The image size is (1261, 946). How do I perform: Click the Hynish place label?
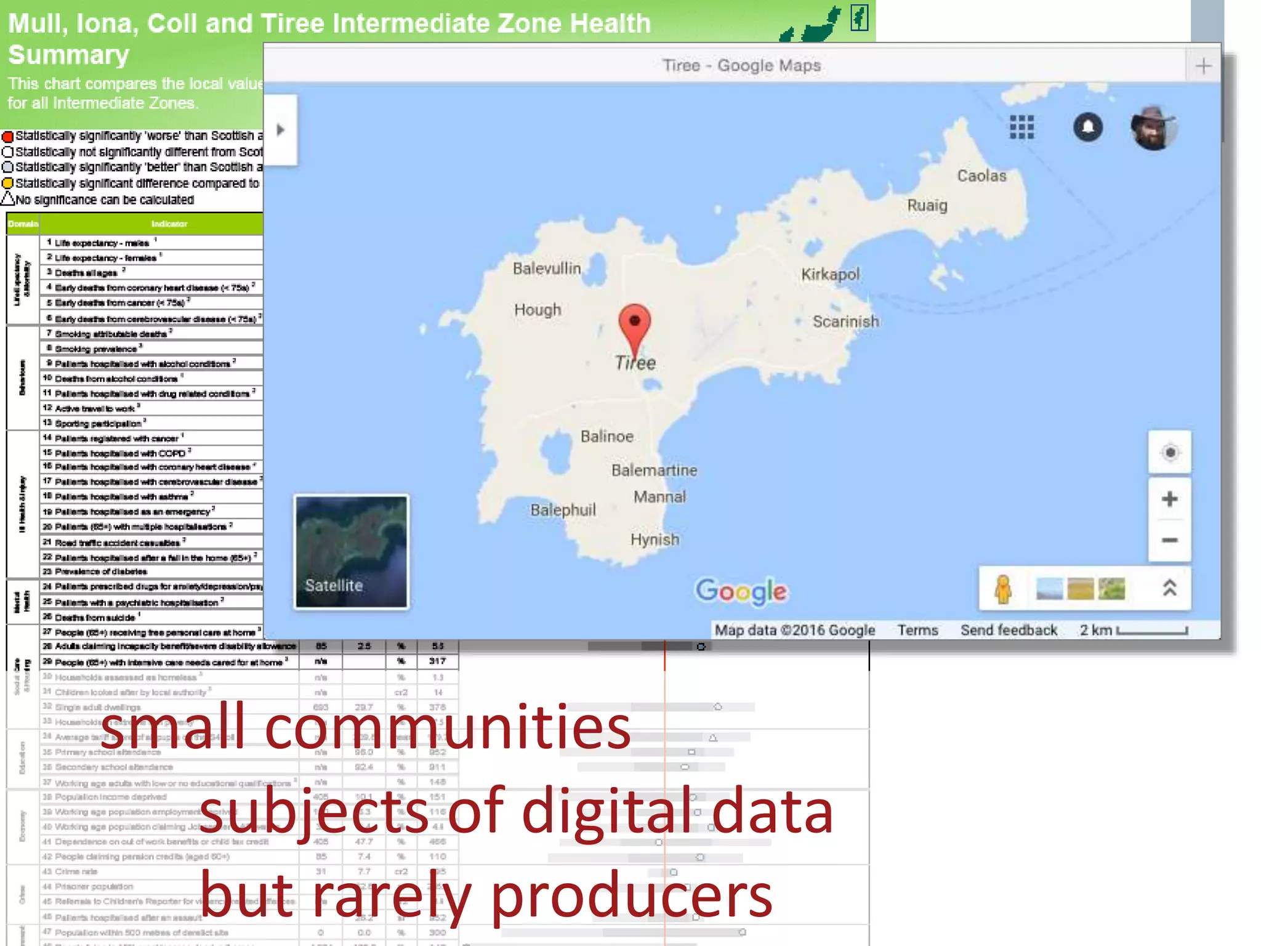coord(655,540)
